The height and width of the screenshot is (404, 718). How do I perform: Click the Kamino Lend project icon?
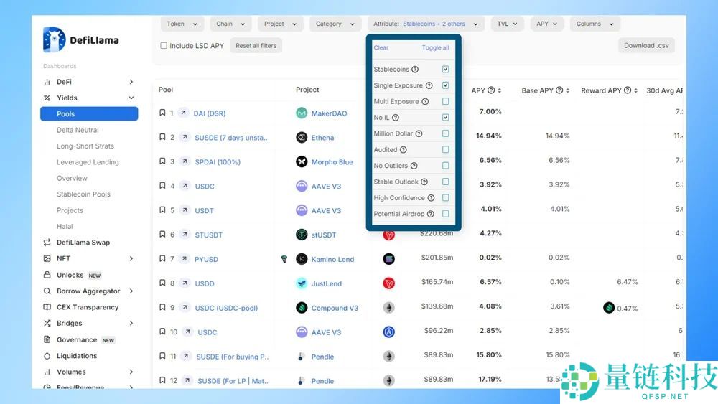point(302,259)
